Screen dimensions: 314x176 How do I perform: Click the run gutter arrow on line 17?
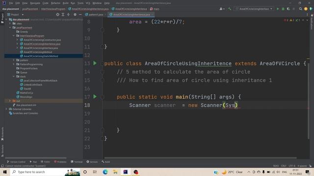95,97
